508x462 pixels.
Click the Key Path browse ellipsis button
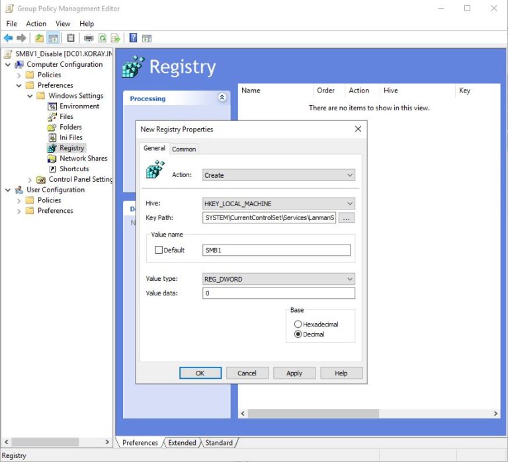point(347,217)
